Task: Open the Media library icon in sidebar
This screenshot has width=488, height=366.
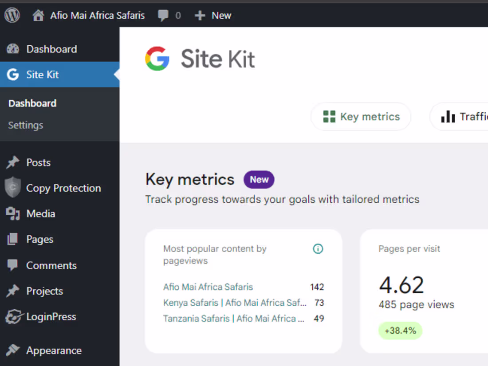Action: pyautogui.click(x=14, y=213)
